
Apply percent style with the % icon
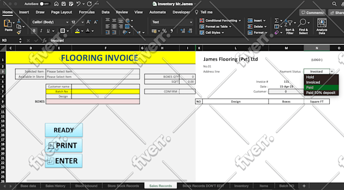tap(164, 31)
